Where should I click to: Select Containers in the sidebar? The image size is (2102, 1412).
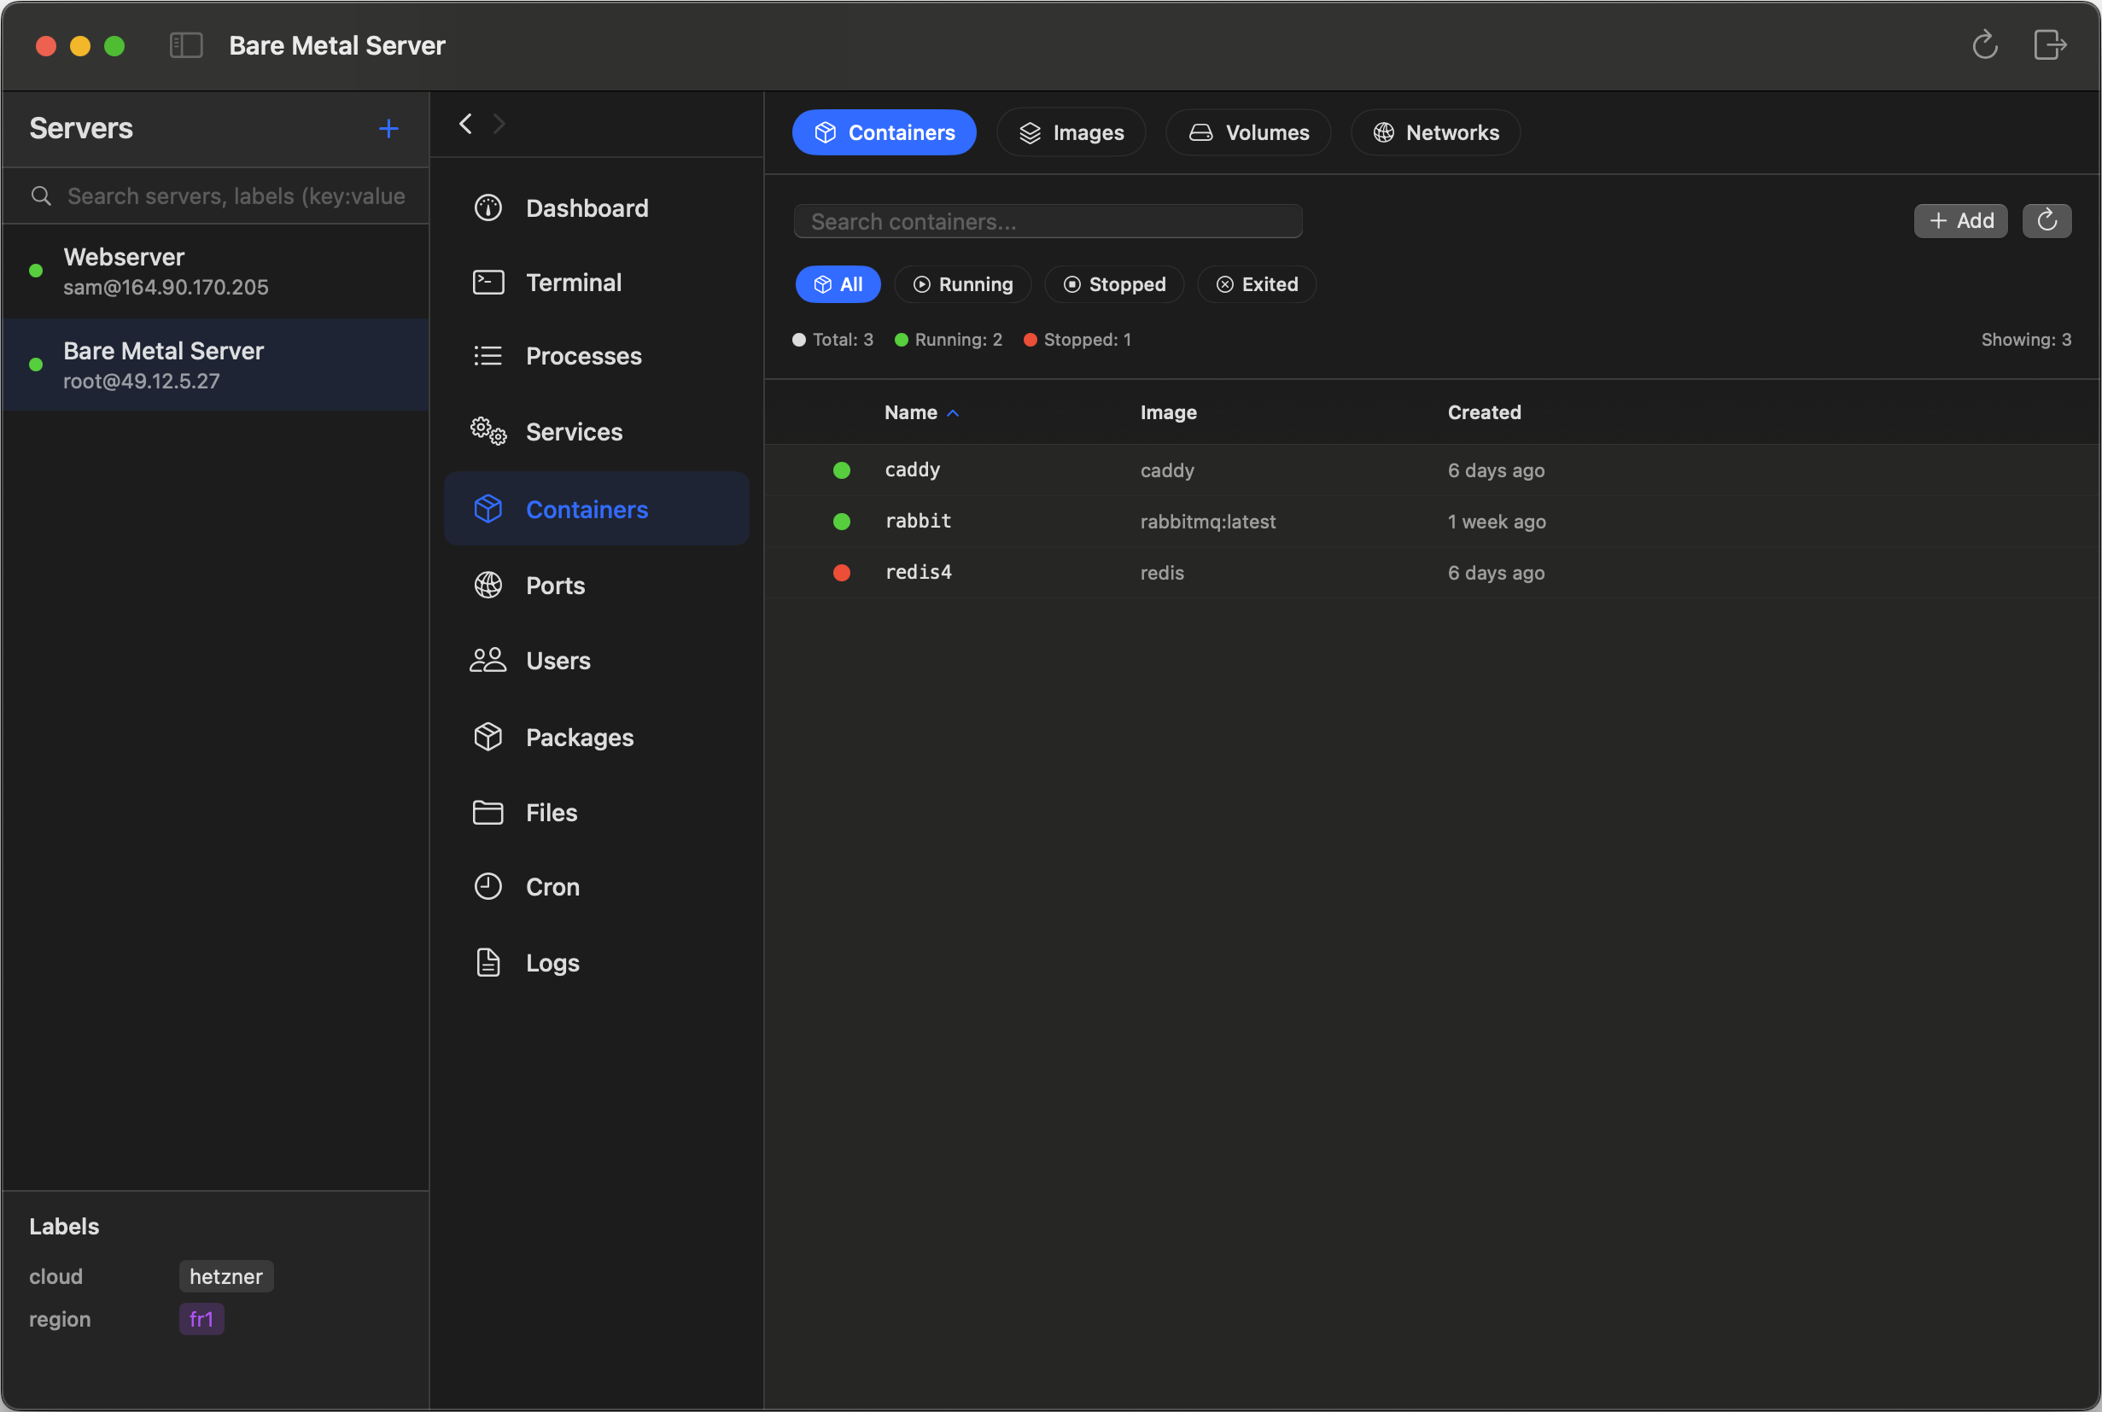596,509
